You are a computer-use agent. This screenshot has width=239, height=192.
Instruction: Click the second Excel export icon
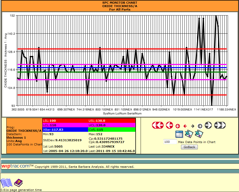[x=199, y=134]
